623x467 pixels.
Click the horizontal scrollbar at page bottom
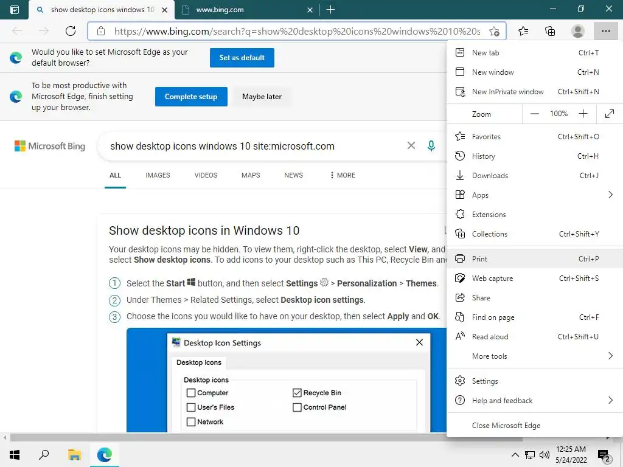point(266,438)
